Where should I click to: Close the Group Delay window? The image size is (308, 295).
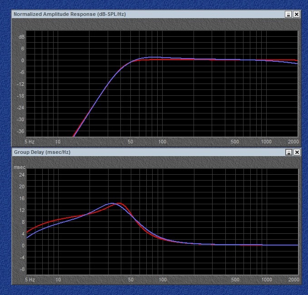click(x=296, y=152)
